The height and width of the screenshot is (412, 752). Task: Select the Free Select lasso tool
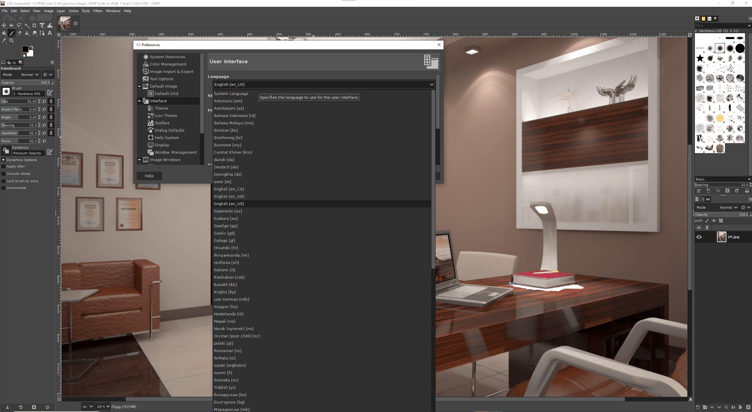click(19, 26)
